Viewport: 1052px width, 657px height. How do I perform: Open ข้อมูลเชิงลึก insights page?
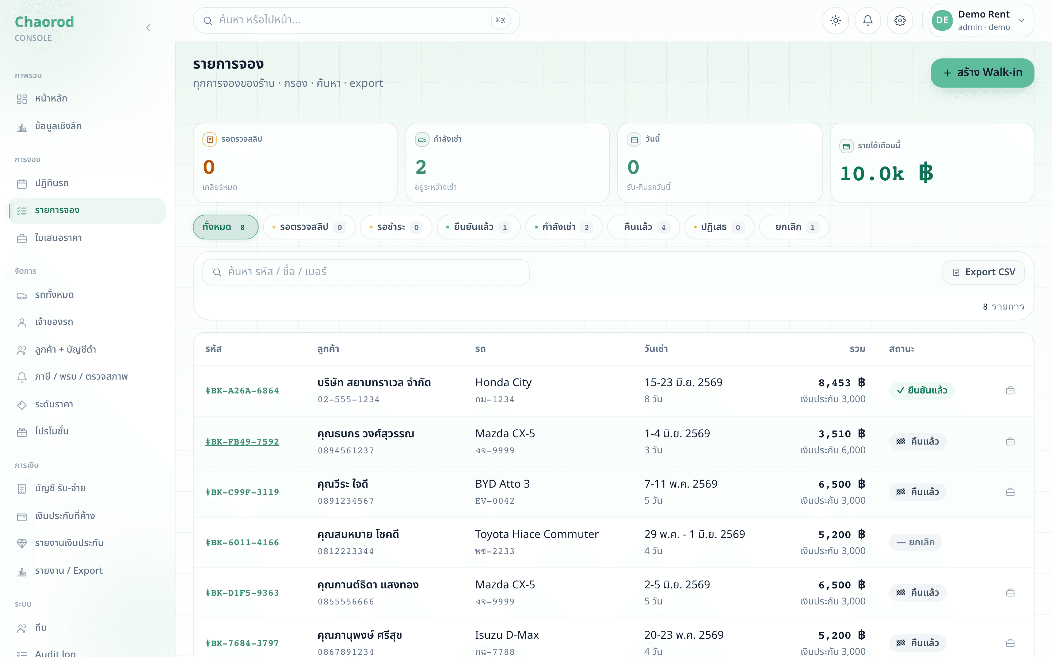click(x=87, y=126)
